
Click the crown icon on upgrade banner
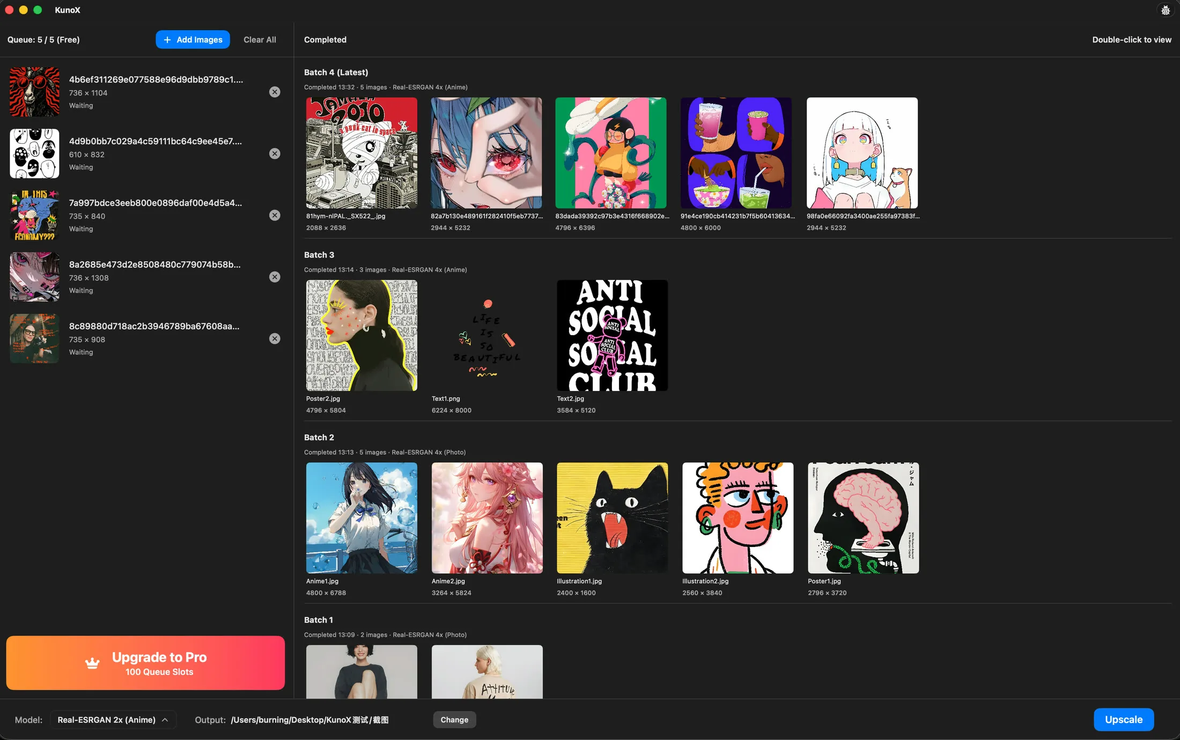(x=92, y=663)
